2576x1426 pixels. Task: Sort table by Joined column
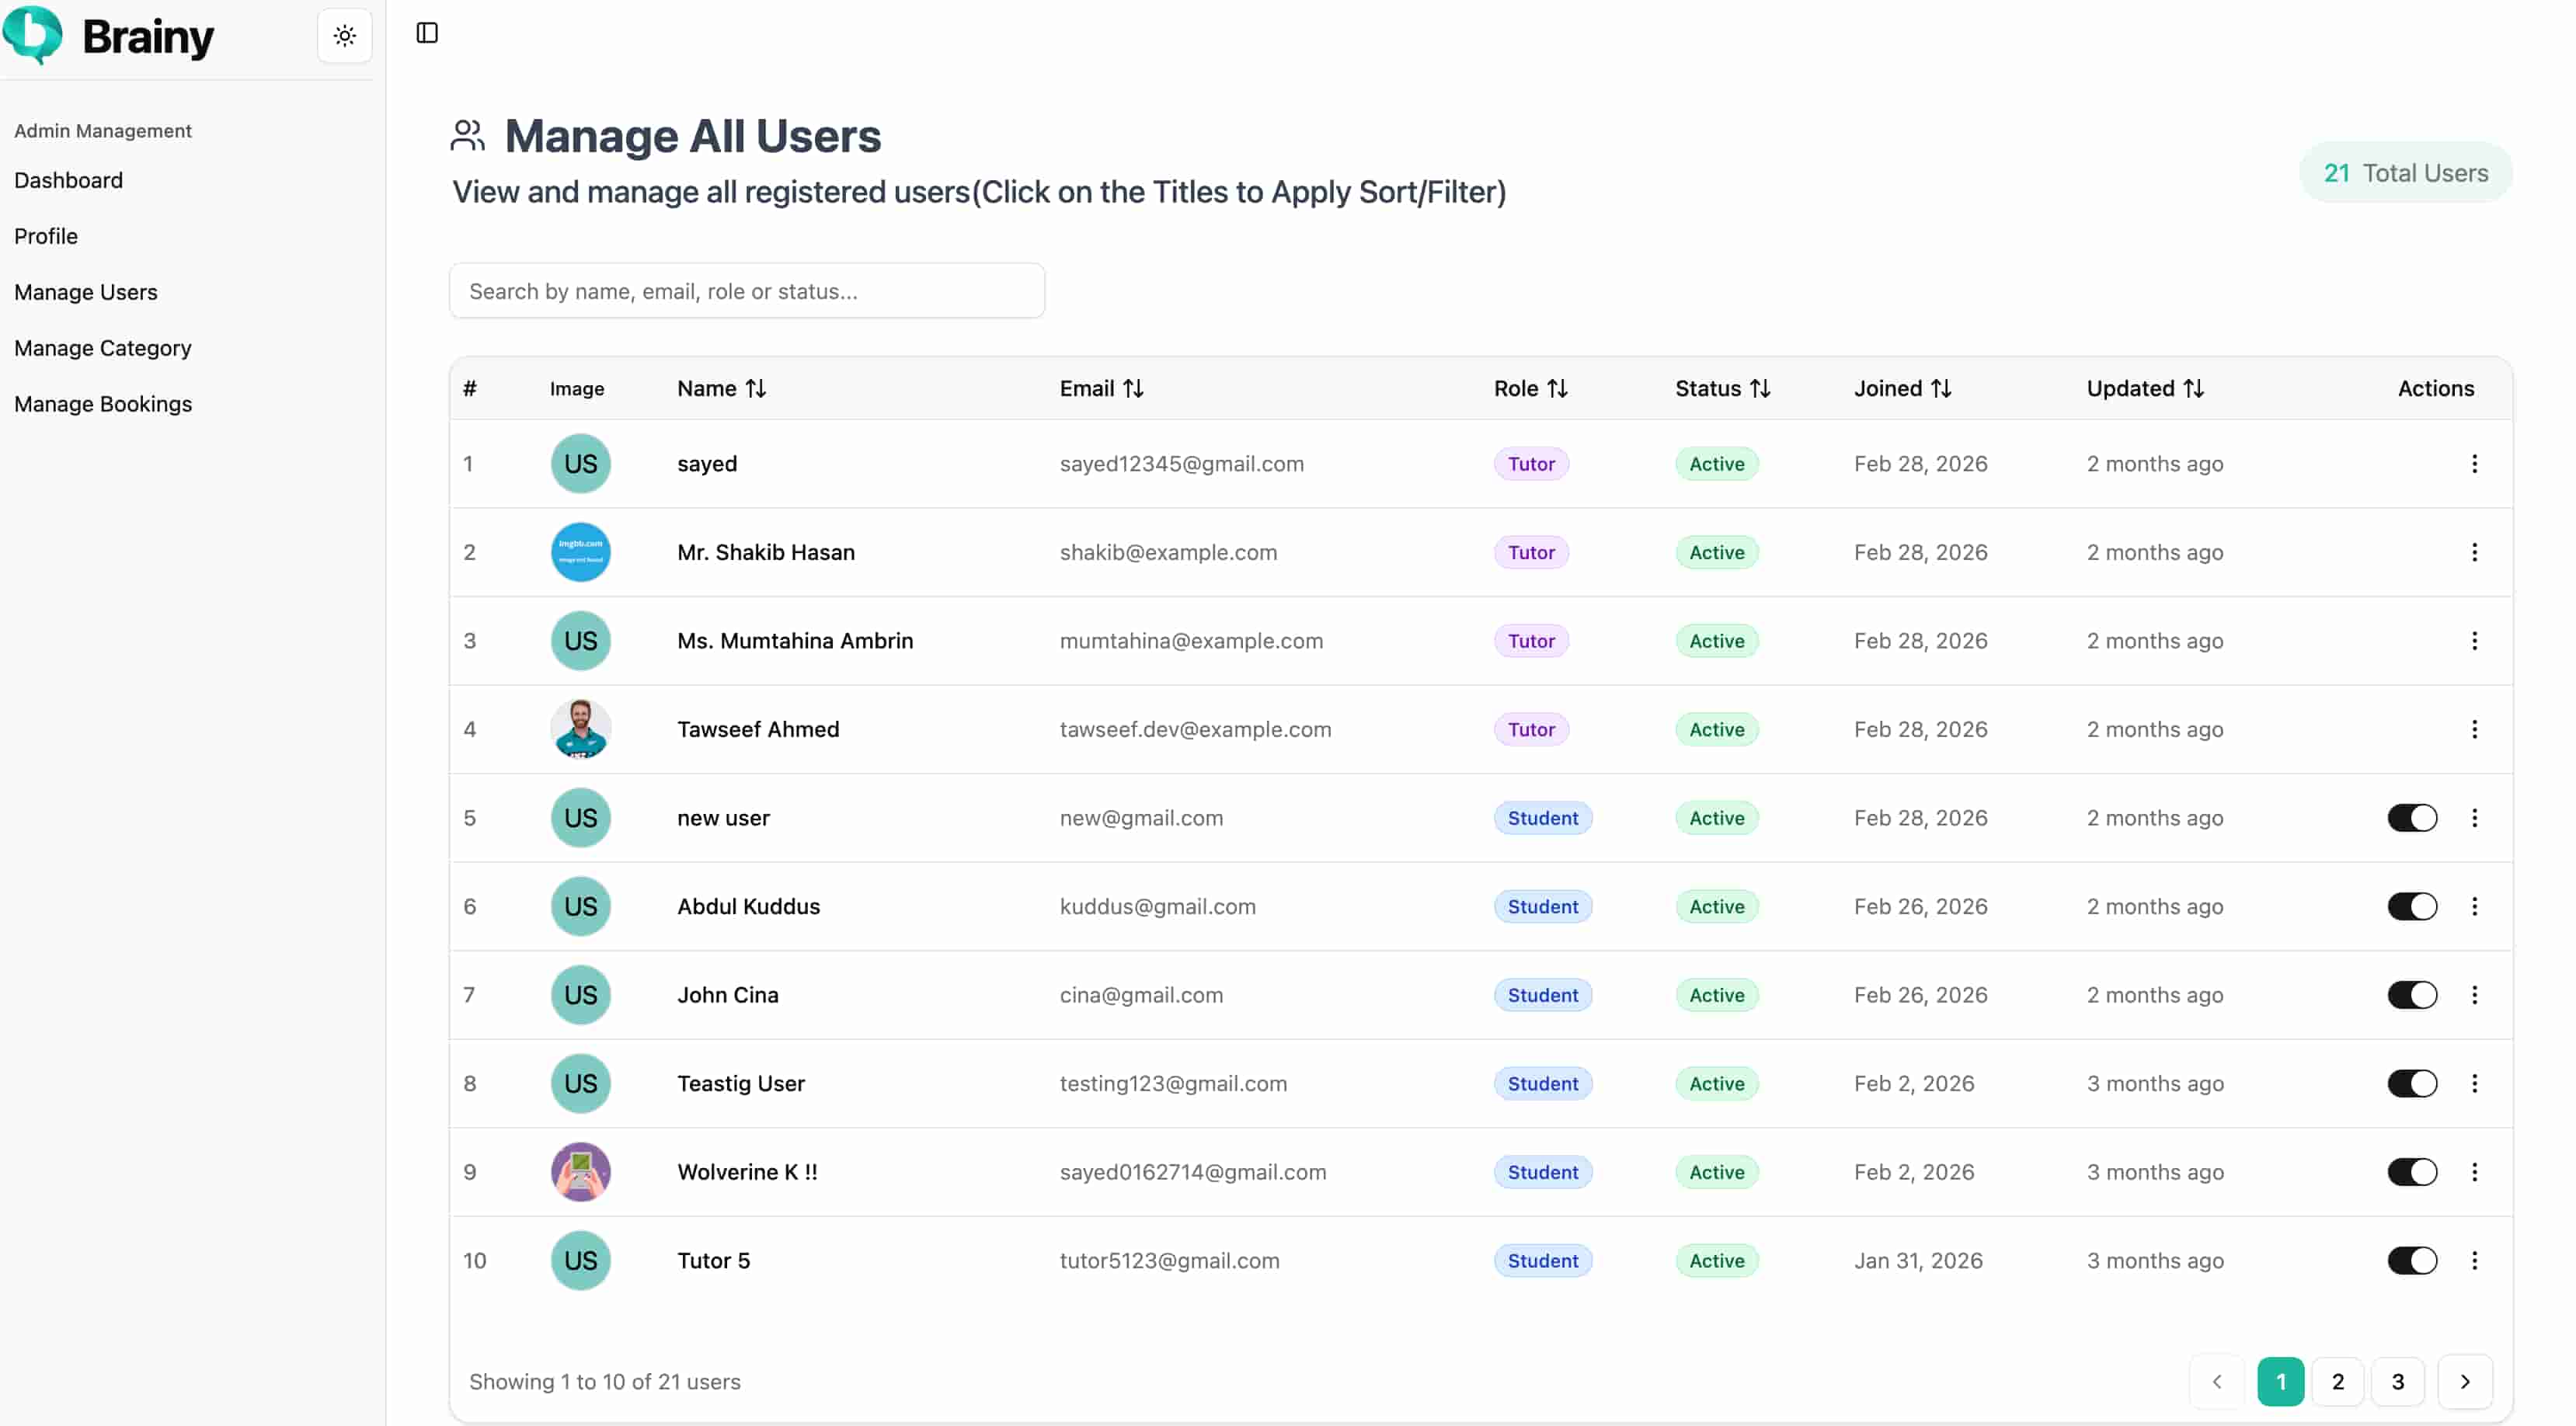[1903, 388]
